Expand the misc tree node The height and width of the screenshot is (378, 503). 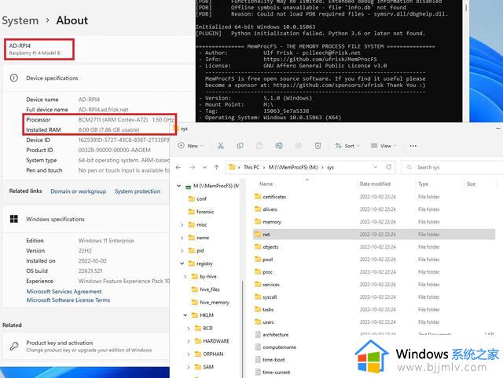[x=182, y=225]
